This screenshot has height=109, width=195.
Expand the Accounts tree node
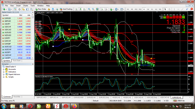(x=4, y=69)
